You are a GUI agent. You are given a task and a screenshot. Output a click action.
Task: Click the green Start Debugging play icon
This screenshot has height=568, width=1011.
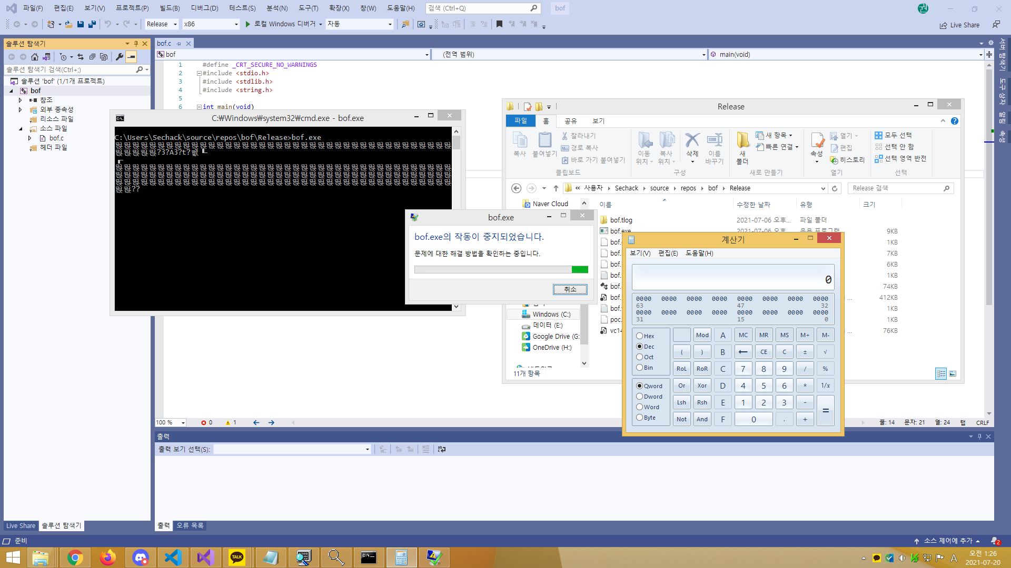[247, 24]
